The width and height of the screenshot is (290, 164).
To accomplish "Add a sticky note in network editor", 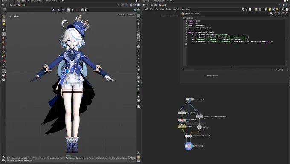I will [270, 9].
